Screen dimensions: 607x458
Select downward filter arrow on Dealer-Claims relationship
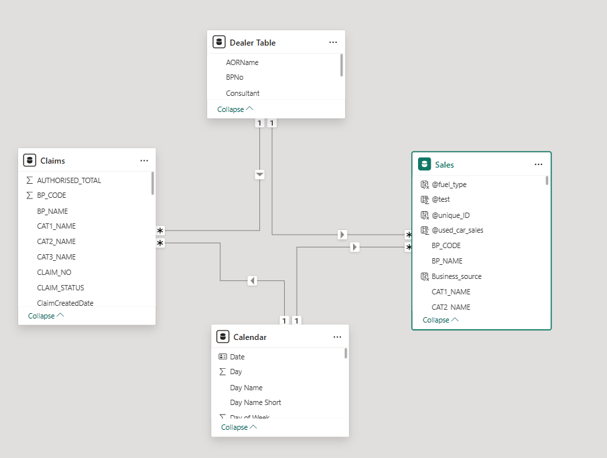(260, 174)
